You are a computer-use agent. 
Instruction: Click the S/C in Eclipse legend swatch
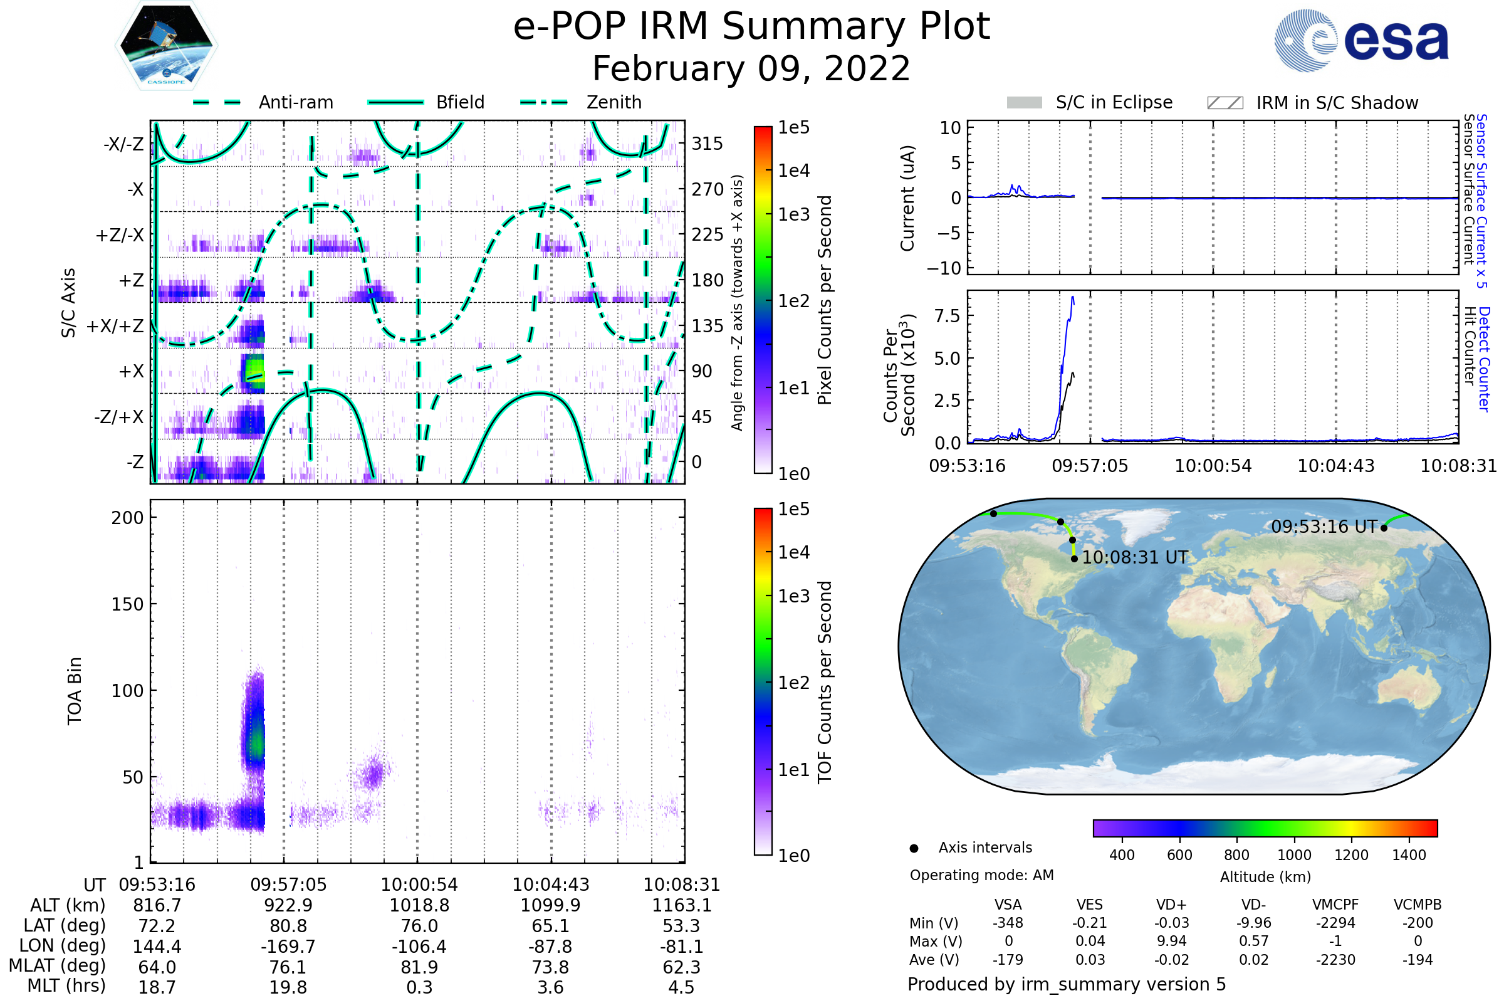[1024, 103]
